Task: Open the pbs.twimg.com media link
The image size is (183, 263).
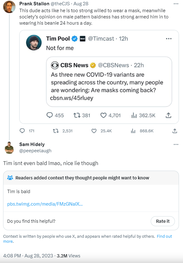Action: [45, 204]
